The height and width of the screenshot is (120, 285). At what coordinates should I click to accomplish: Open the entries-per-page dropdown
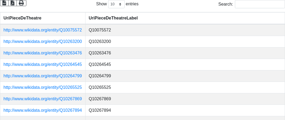116,4
